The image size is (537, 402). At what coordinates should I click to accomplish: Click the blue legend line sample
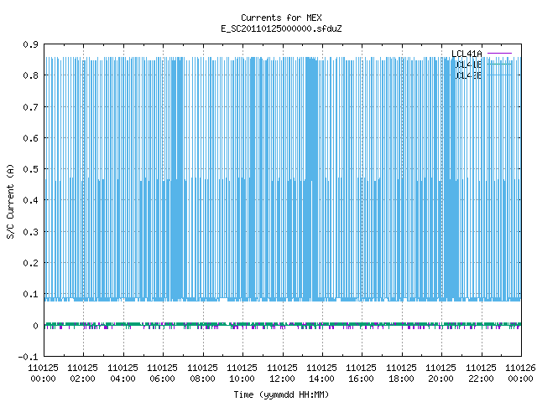point(499,75)
